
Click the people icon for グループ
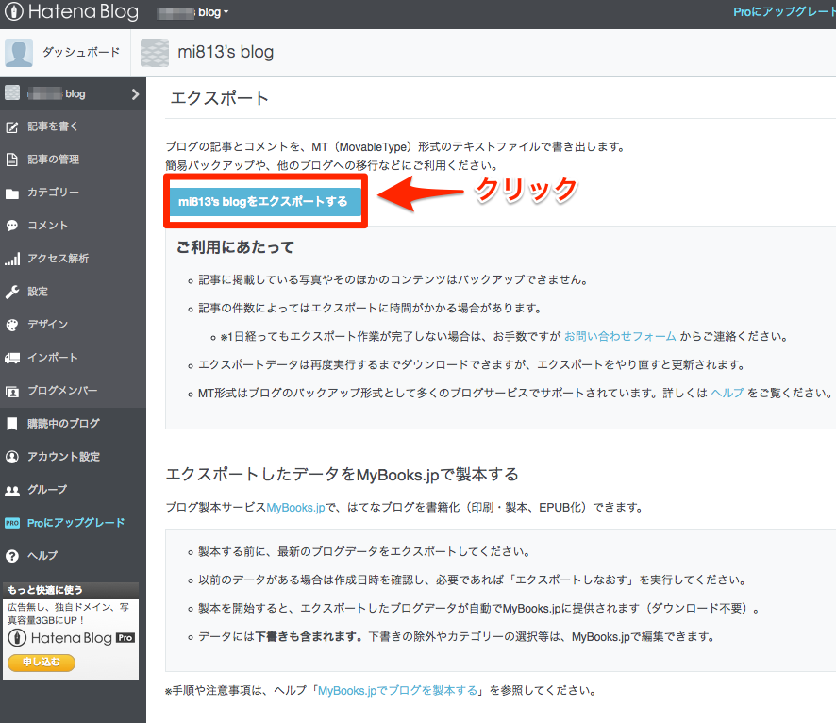click(11, 491)
